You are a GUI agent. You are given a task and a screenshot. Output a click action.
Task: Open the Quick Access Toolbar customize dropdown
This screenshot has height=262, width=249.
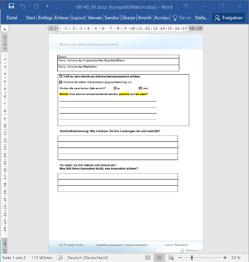(48, 6)
